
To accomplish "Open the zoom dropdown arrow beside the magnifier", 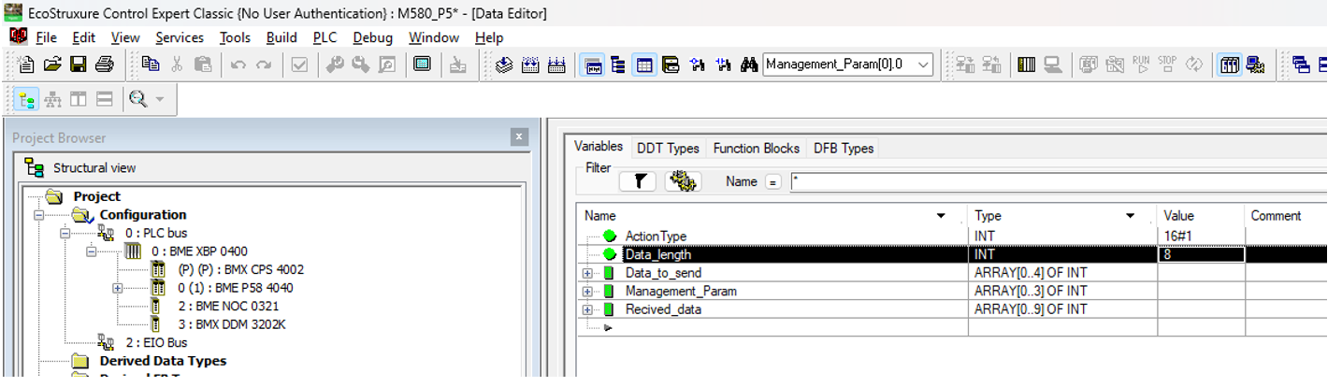I will [159, 99].
